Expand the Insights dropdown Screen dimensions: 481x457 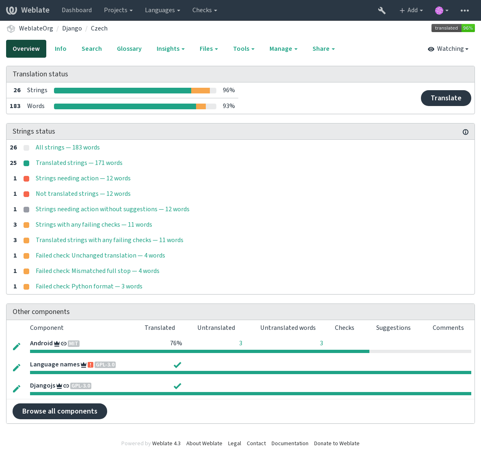pyautogui.click(x=170, y=49)
